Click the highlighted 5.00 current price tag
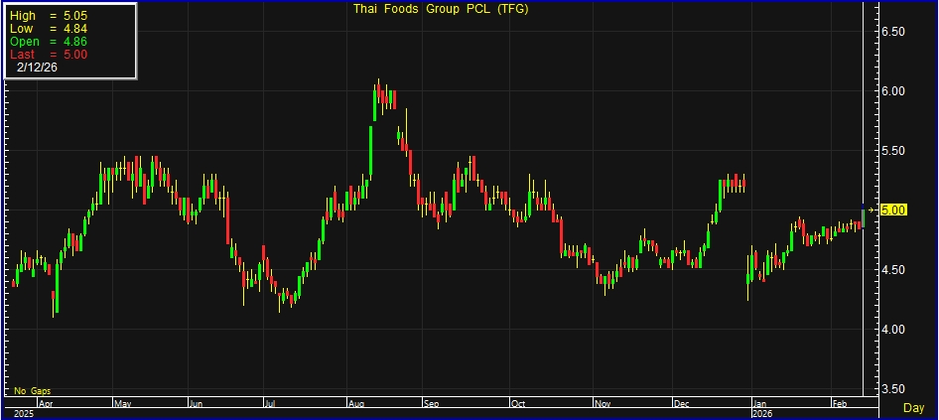The height and width of the screenshot is (420, 939). tap(892, 210)
